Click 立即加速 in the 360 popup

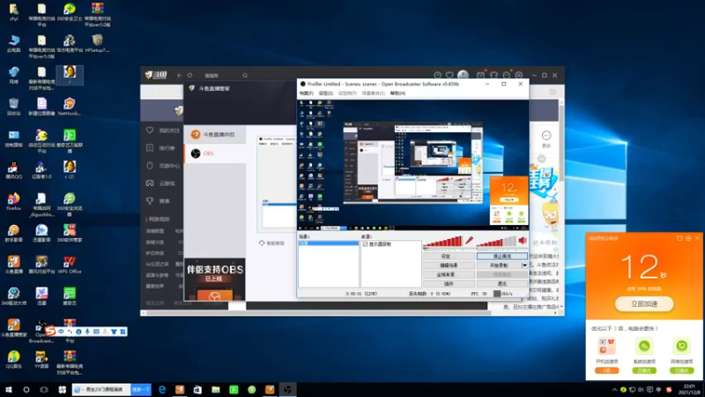pos(644,303)
